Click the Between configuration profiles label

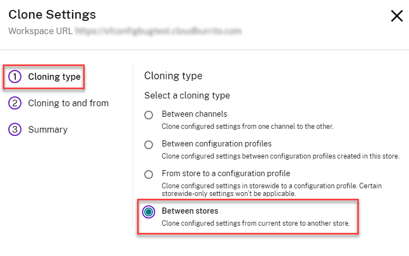point(216,144)
